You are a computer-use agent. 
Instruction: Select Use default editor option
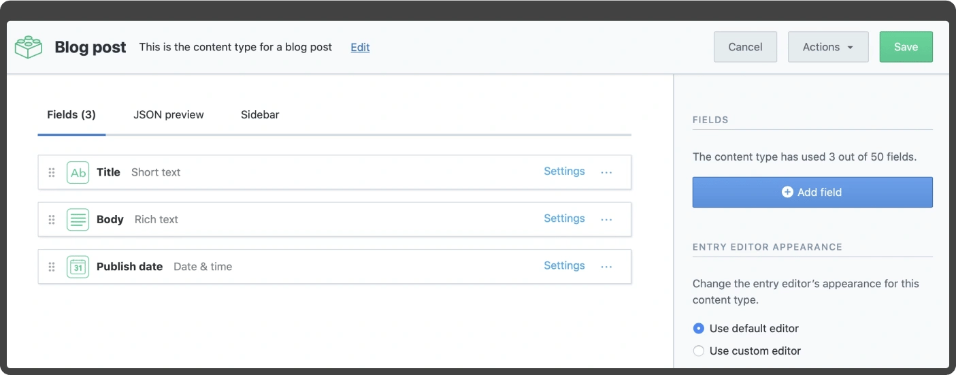698,328
